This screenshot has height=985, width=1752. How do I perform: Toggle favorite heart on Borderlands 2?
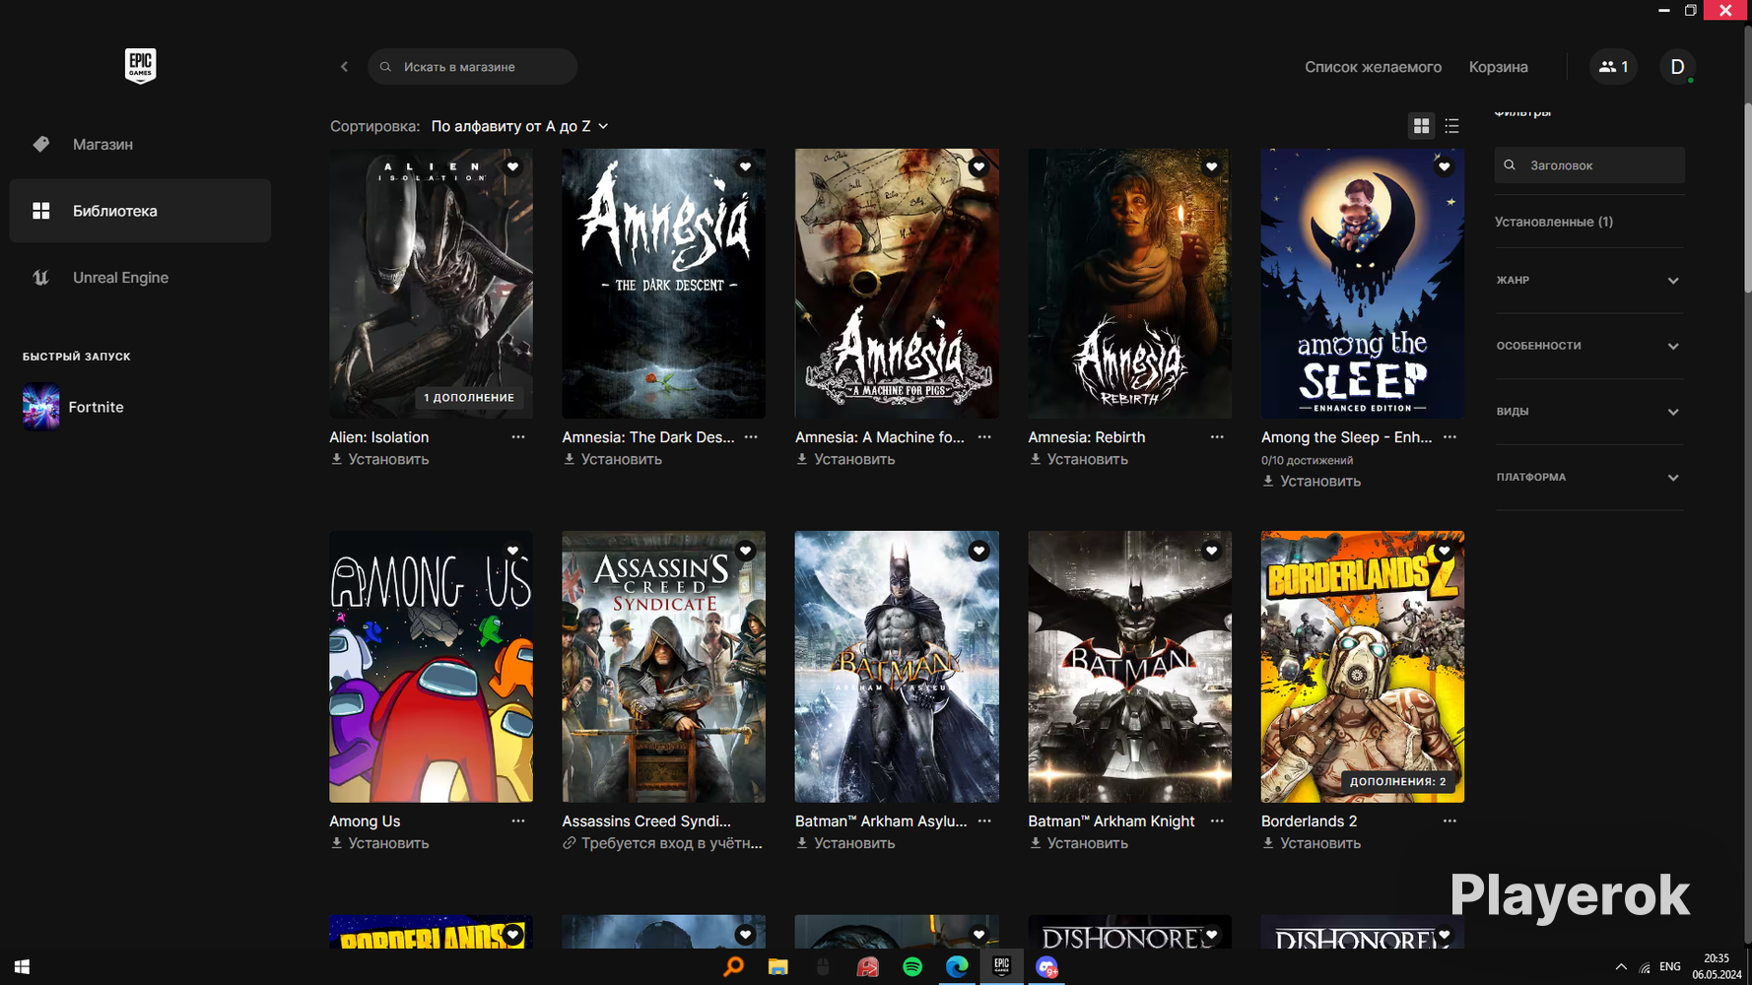click(1444, 552)
